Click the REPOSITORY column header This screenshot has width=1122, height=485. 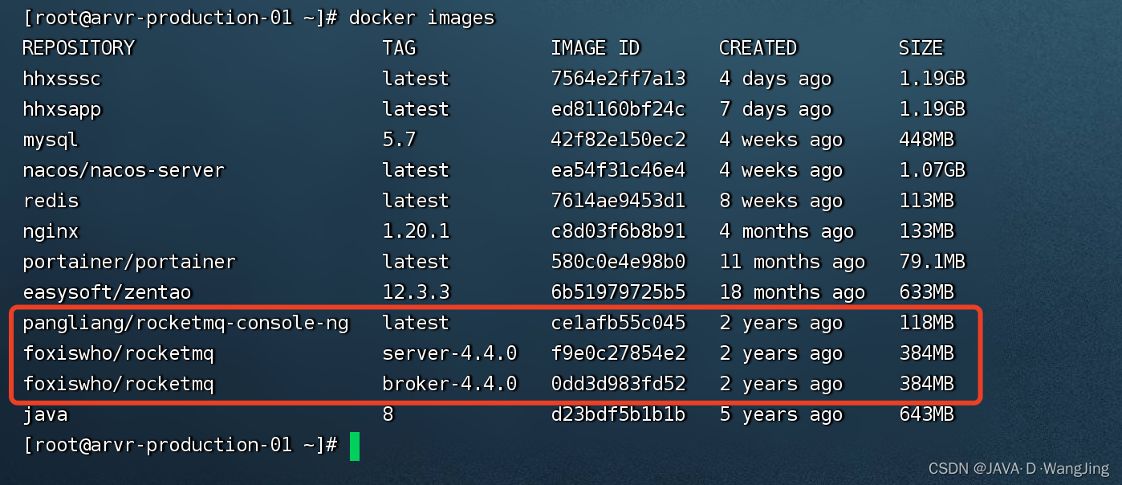78,47
